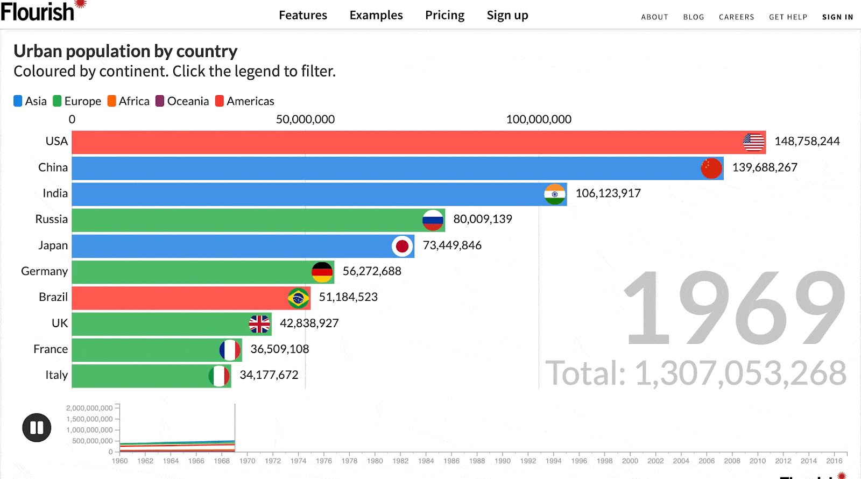
Task: Open the Blog link
Action: (x=694, y=17)
